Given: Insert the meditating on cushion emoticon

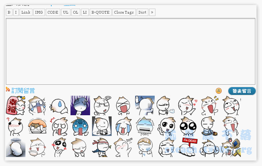Looking at the screenshot, I should pos(209,126).
